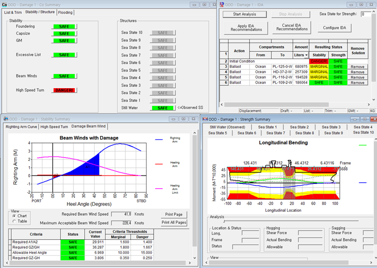The width and height of the screenshot is (377, 268).
Task: Click the Strength Summary window title icon
Action: pos(205,119)
